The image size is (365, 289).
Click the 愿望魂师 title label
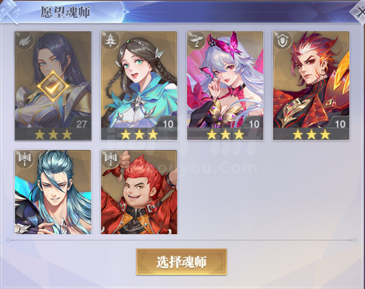65,12
